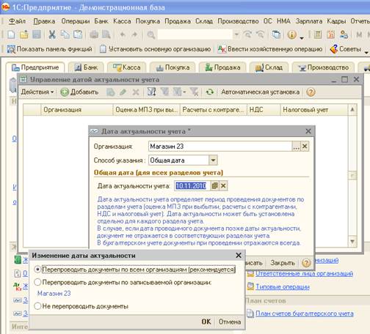
Task: Click the green Refresh icon in list toolbar
Action: tap(210, 92)
